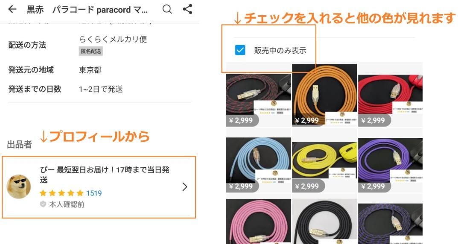Click the seller's Shiba dog avatar
Screen dimensions: 461x244
click(19, 187)
